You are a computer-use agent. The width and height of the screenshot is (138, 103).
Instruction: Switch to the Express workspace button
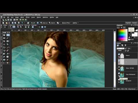click(x=134, y=23)
